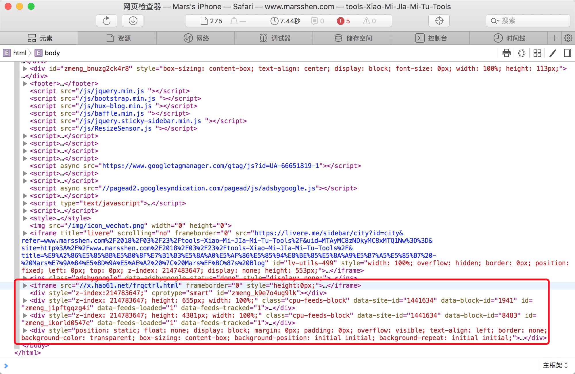
Task: Open the 控制台 tab
Action: tap(431, 38)
